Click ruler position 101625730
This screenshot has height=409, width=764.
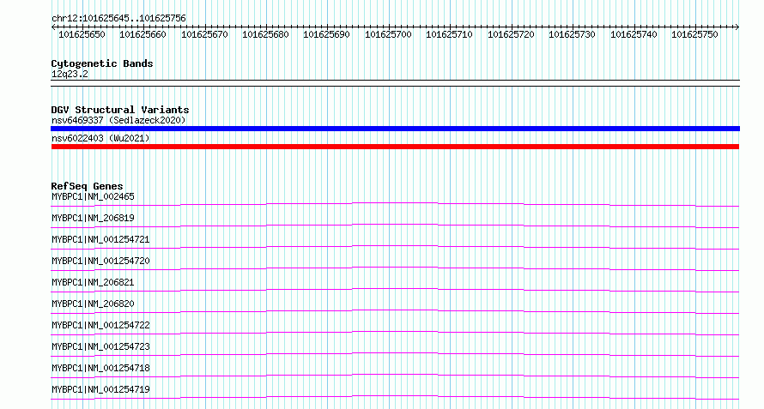[572, 34]
